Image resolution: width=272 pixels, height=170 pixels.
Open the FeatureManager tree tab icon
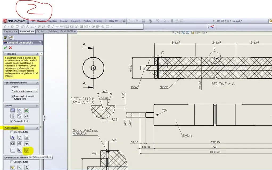6,38
